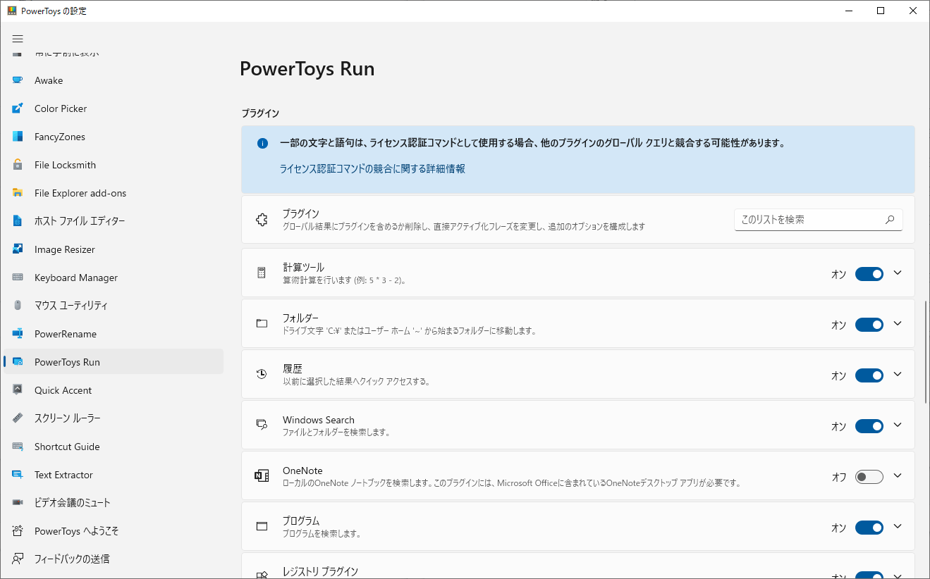The width and height of the screenshot is (930, 579).
Task: Click the 計算ツール calculator icon
Action: 262,273
